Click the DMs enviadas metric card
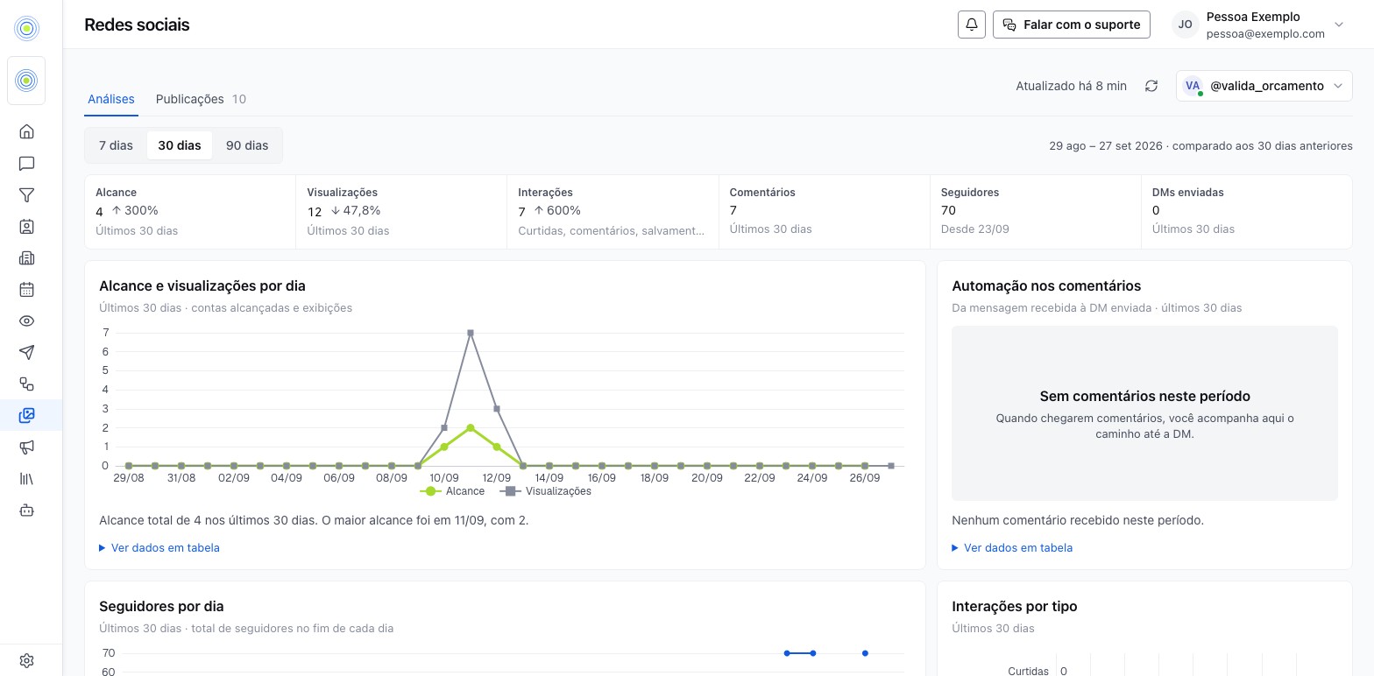Viewport: 1374px width, 676px height. coord(1247,212)
